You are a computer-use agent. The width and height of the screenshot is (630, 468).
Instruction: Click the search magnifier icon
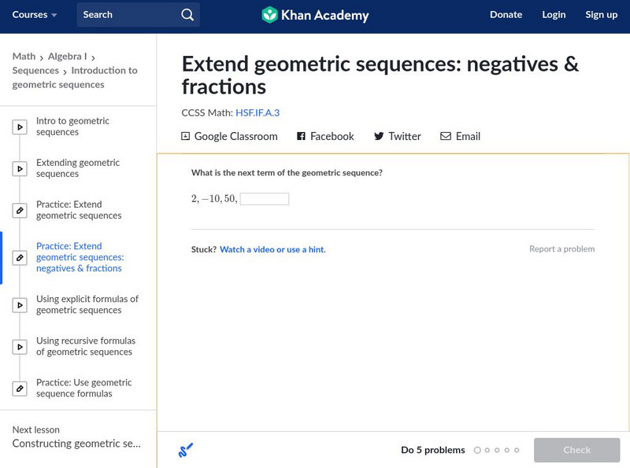187,15
